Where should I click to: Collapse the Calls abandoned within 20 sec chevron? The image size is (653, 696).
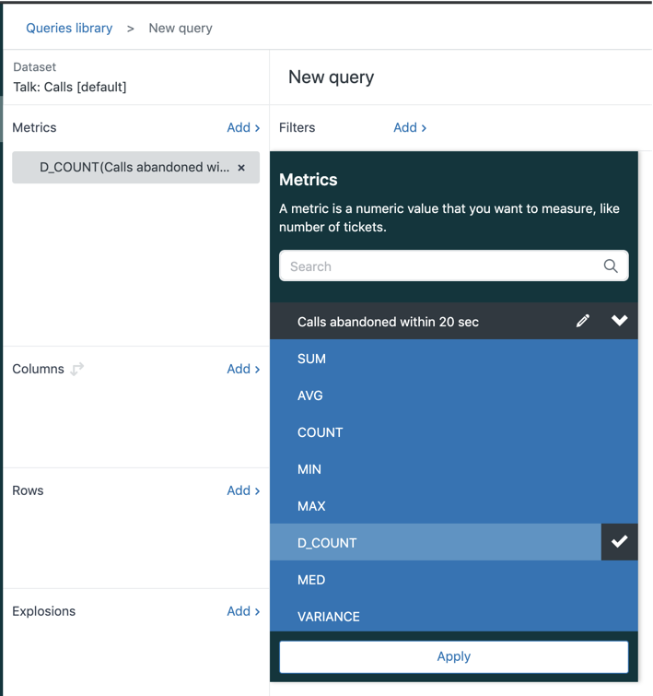pyautogui.click(x=619, y=321)
